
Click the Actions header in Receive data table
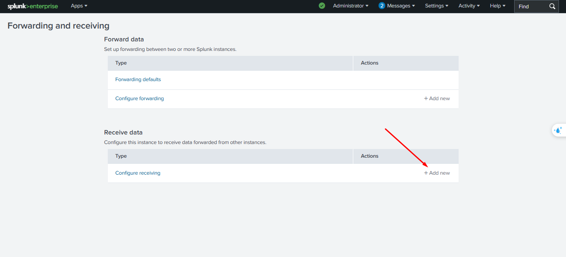(369, 156)
